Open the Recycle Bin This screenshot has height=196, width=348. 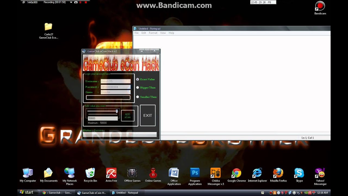(90, 175)
